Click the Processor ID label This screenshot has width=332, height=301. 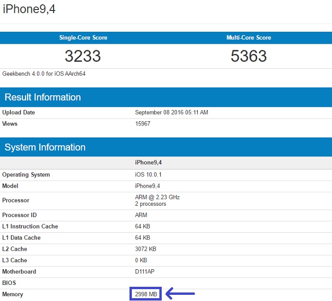(19, 215)
